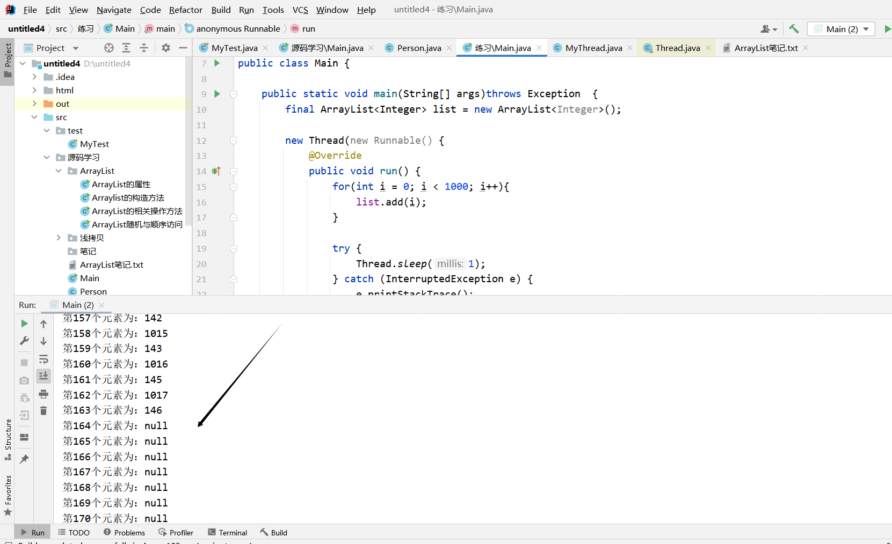
Task: Click the stop process square
Action: [24, 363]
